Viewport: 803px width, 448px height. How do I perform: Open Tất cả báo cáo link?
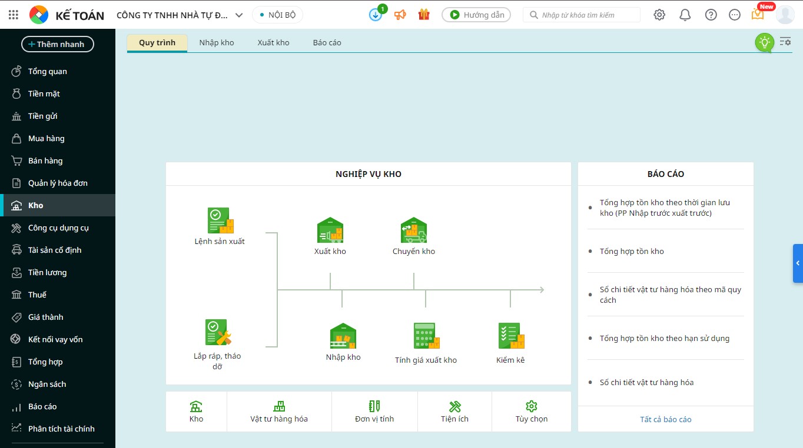point(666,419)
